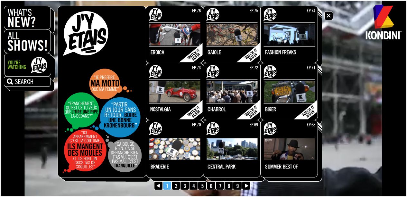
Task: Close the show panel with the X button
Action: pos(328,16)
